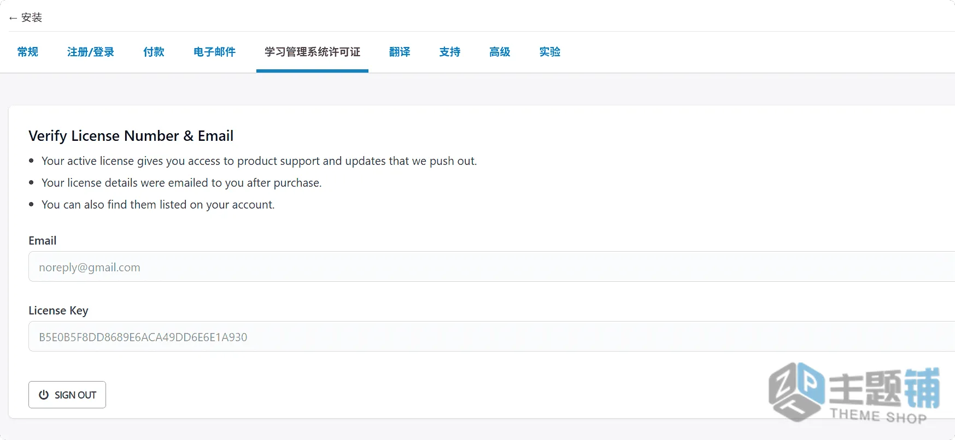Click text 'Your license details were emailed'
Screen dimensions: 955x440
click(x=125, y=183)
